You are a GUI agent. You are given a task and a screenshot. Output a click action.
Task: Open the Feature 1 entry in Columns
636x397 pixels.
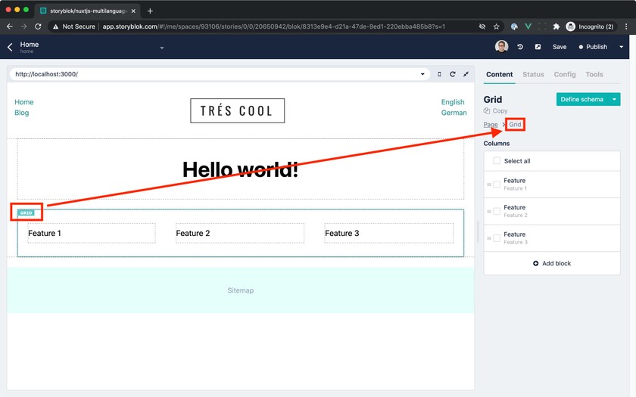[x=552, y=185]
